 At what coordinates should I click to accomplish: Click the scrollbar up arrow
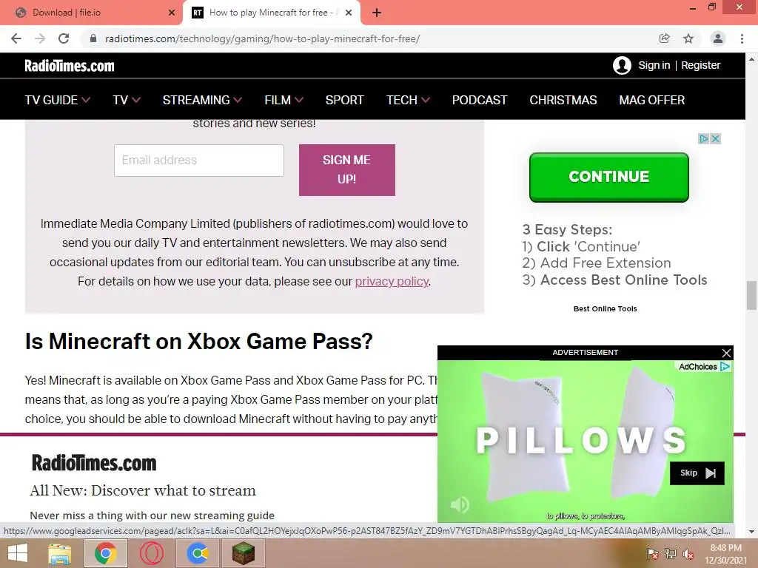751,59
